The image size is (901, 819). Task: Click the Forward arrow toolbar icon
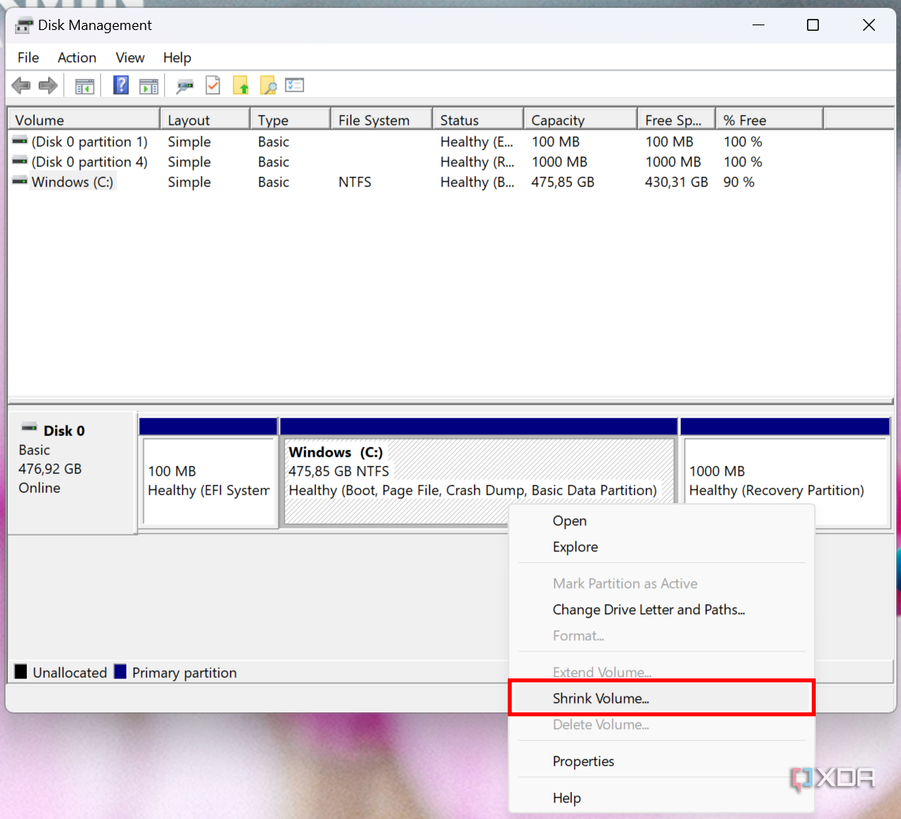click(48, 85)
